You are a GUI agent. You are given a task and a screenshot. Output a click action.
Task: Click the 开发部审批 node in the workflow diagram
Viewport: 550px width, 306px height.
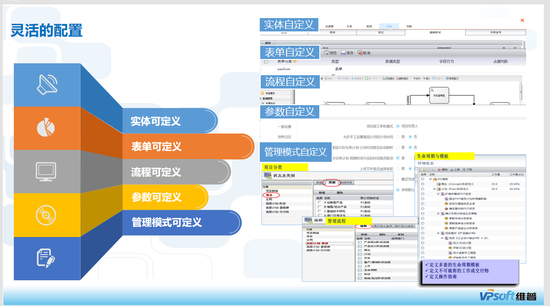(439, 95)
